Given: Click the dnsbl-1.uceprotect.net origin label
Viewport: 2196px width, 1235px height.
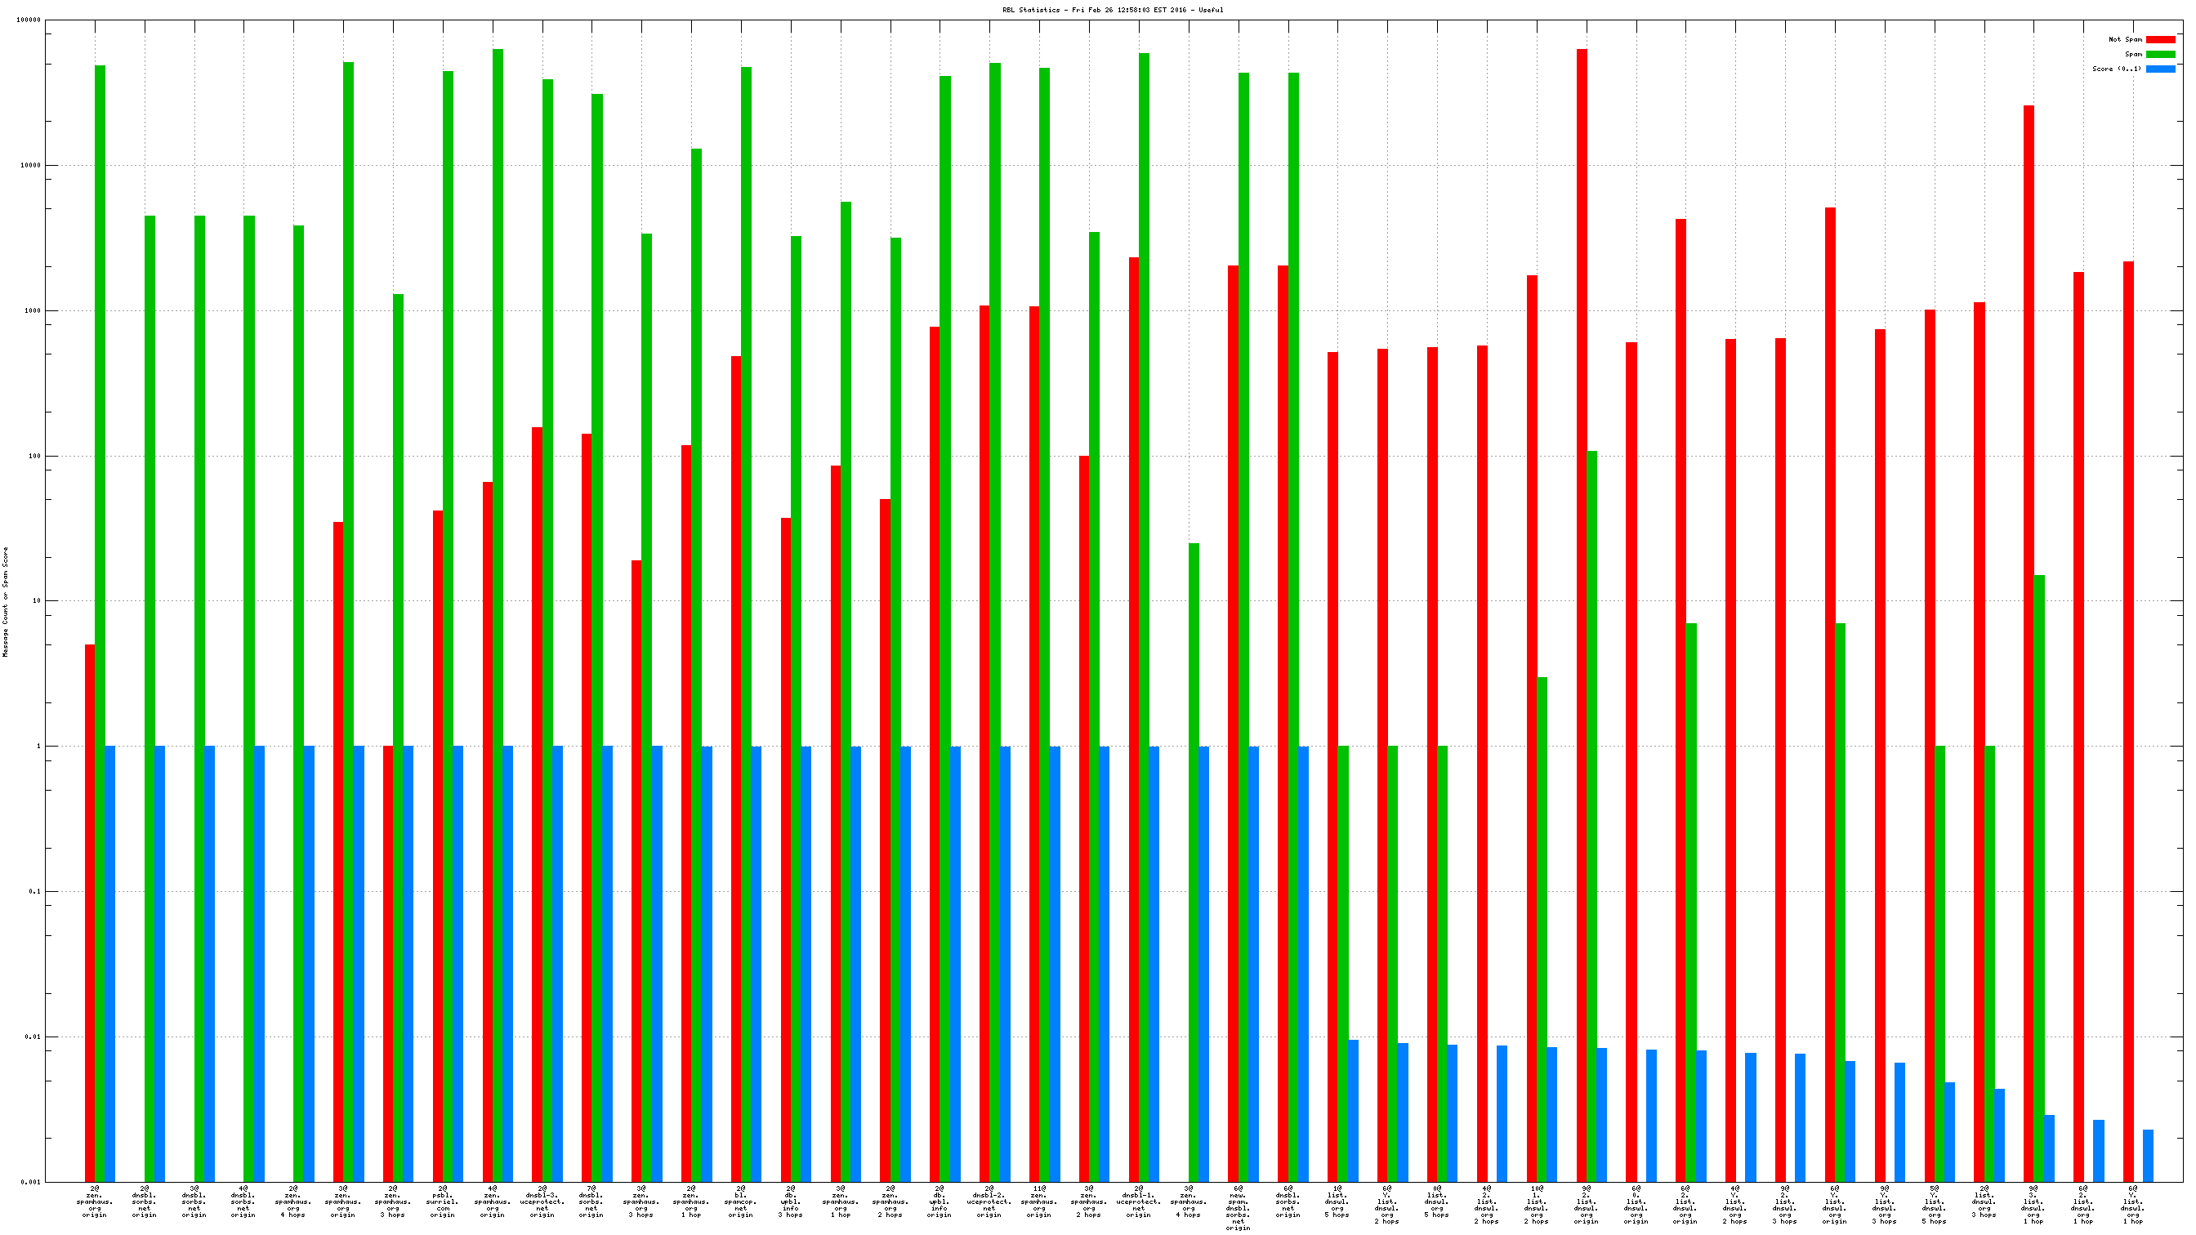Looking at the screenshot, I should (x=1138, y=1201).
